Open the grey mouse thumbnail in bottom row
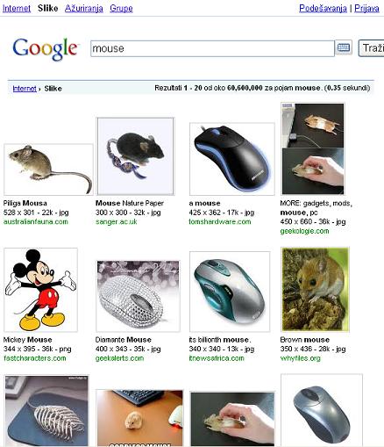The image size is (384, 447). click(x=322, y=410)
